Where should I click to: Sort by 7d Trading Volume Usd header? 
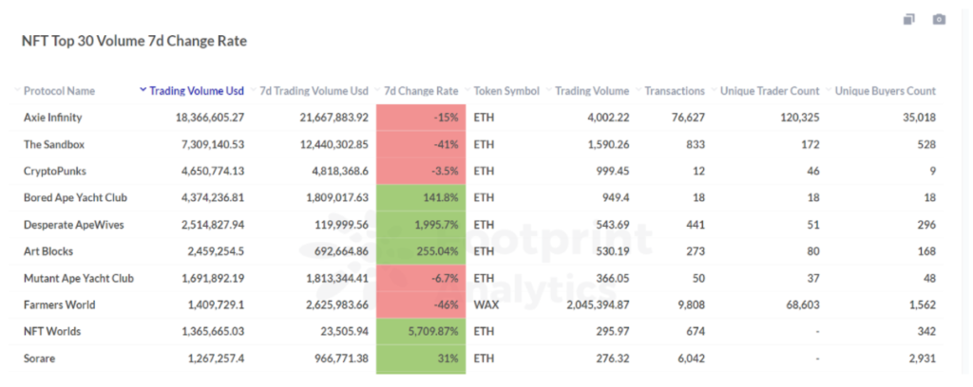[314, 91]
